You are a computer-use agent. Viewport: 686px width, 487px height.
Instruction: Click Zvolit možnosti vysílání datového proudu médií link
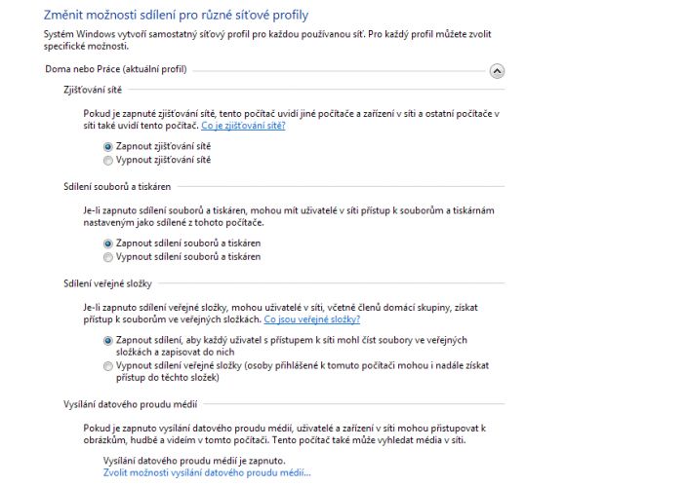[x=207, y=472]
